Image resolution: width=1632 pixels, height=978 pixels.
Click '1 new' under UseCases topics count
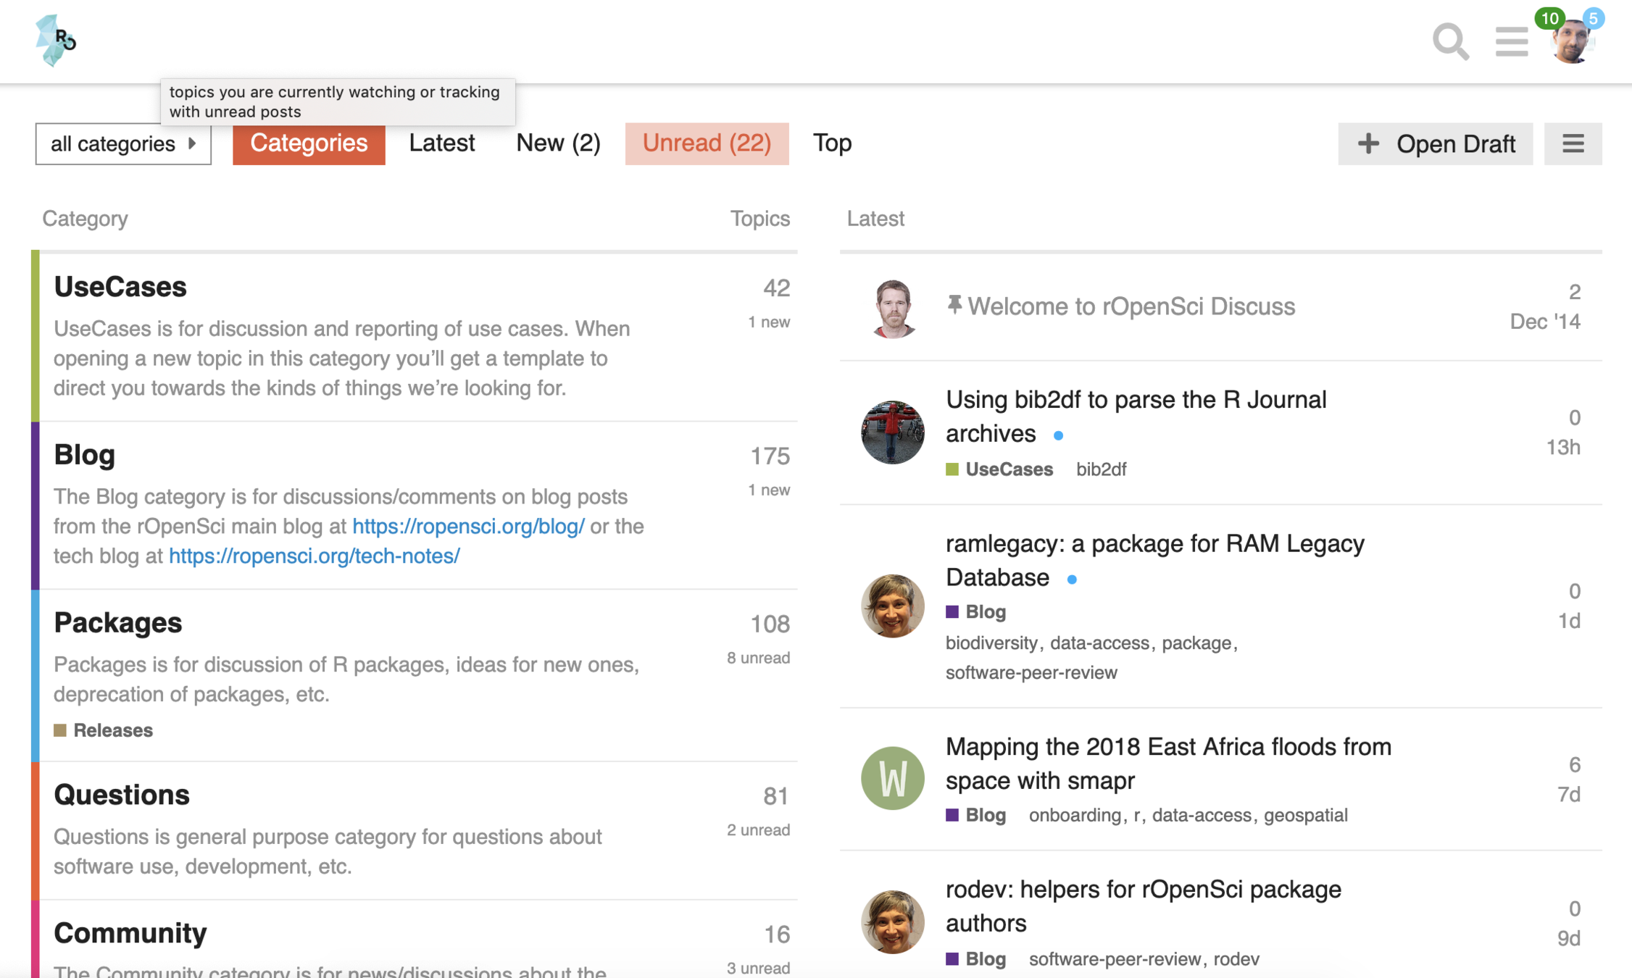(769, 322)
